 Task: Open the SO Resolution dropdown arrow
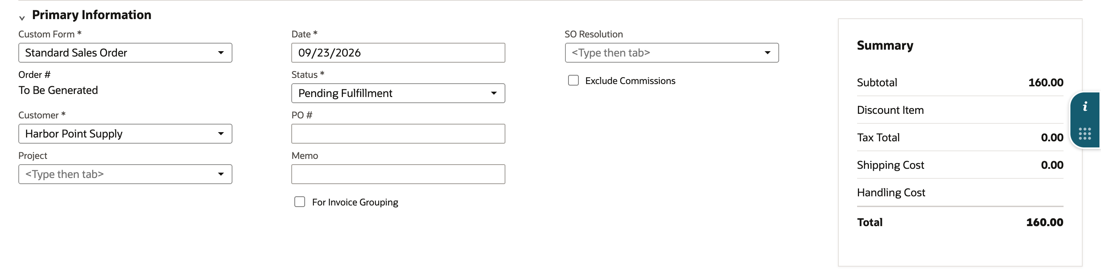click(x=767, y=53)
